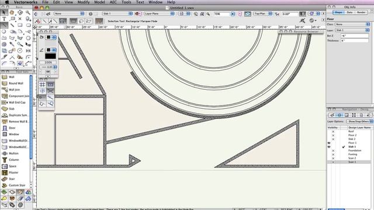This screenshot has height=210, width=374.
Task: Select the Zoom magnifier tool in Basic palette
Action: click(x=28, y=12)
